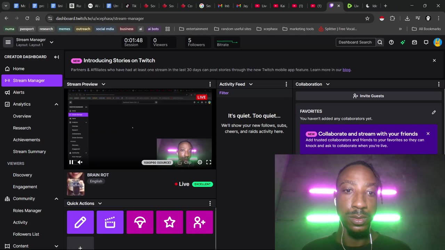Click the Bitrate graph indicator
This screenshot has width=445, height=250.
(x=227, y=42)
